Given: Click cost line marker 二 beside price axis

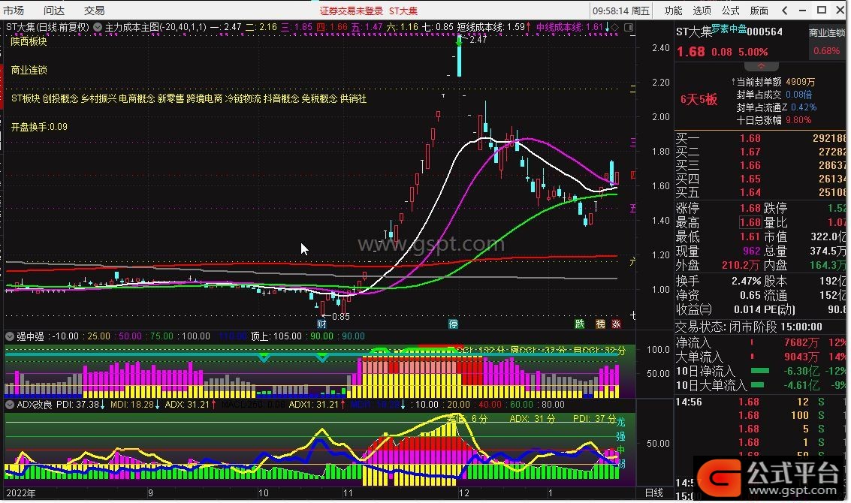Looking at the screenshot, I should (632, 89).
